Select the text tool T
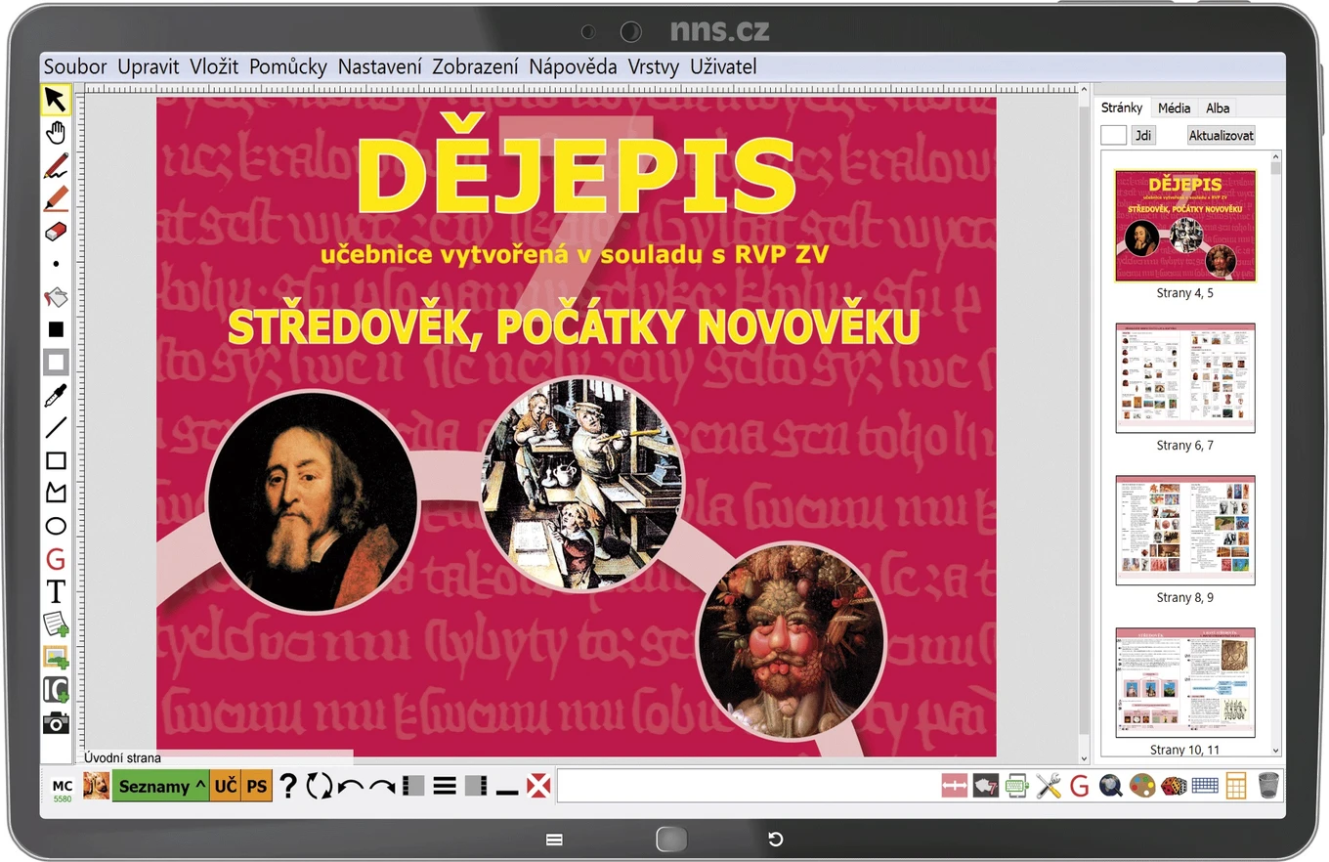This screenshot has width=1329, height=862. tap(56, 591)
